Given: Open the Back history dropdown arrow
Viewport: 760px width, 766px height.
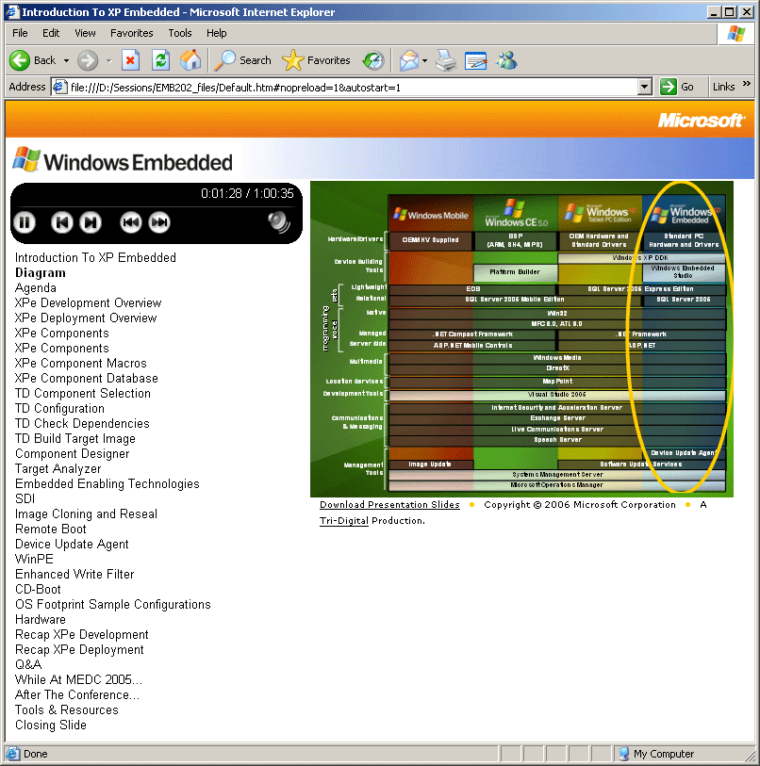Looking at the screenshot, I should coord(66,60).
